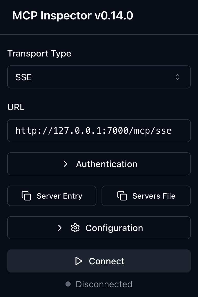
Task: Focus the URL input field
Action: [99, 131]
